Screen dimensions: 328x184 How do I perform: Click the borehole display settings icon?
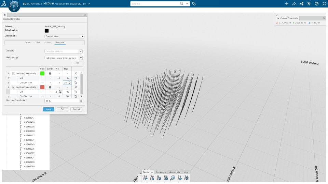[x=159, y=178]
